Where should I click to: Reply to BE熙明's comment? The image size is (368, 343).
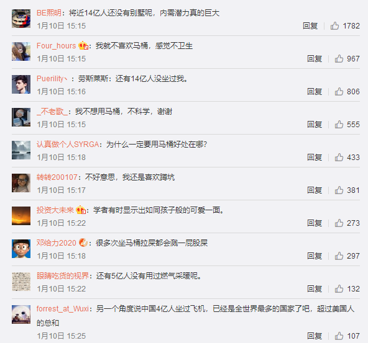(310, 26)
